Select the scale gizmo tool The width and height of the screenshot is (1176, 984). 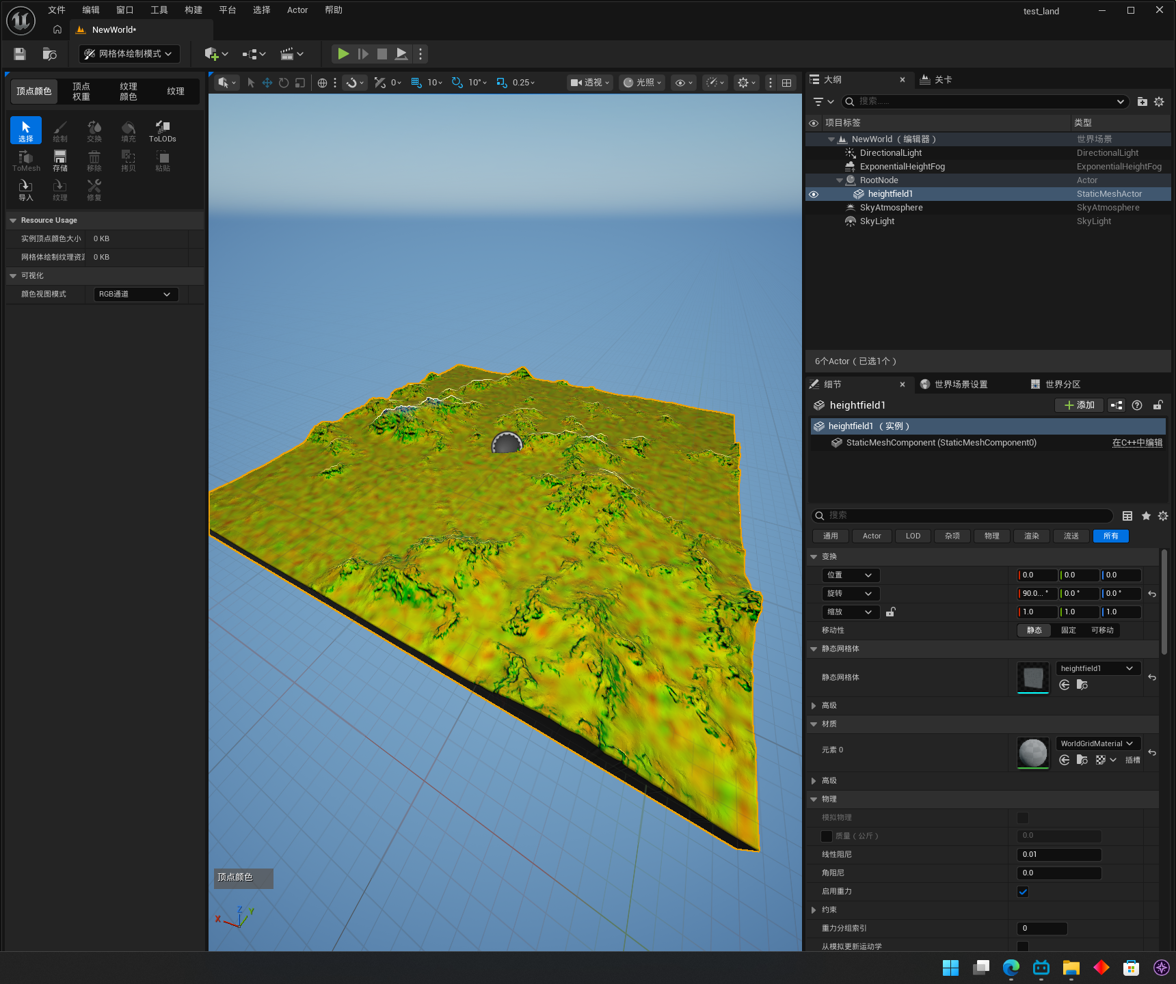pos(300,83)
